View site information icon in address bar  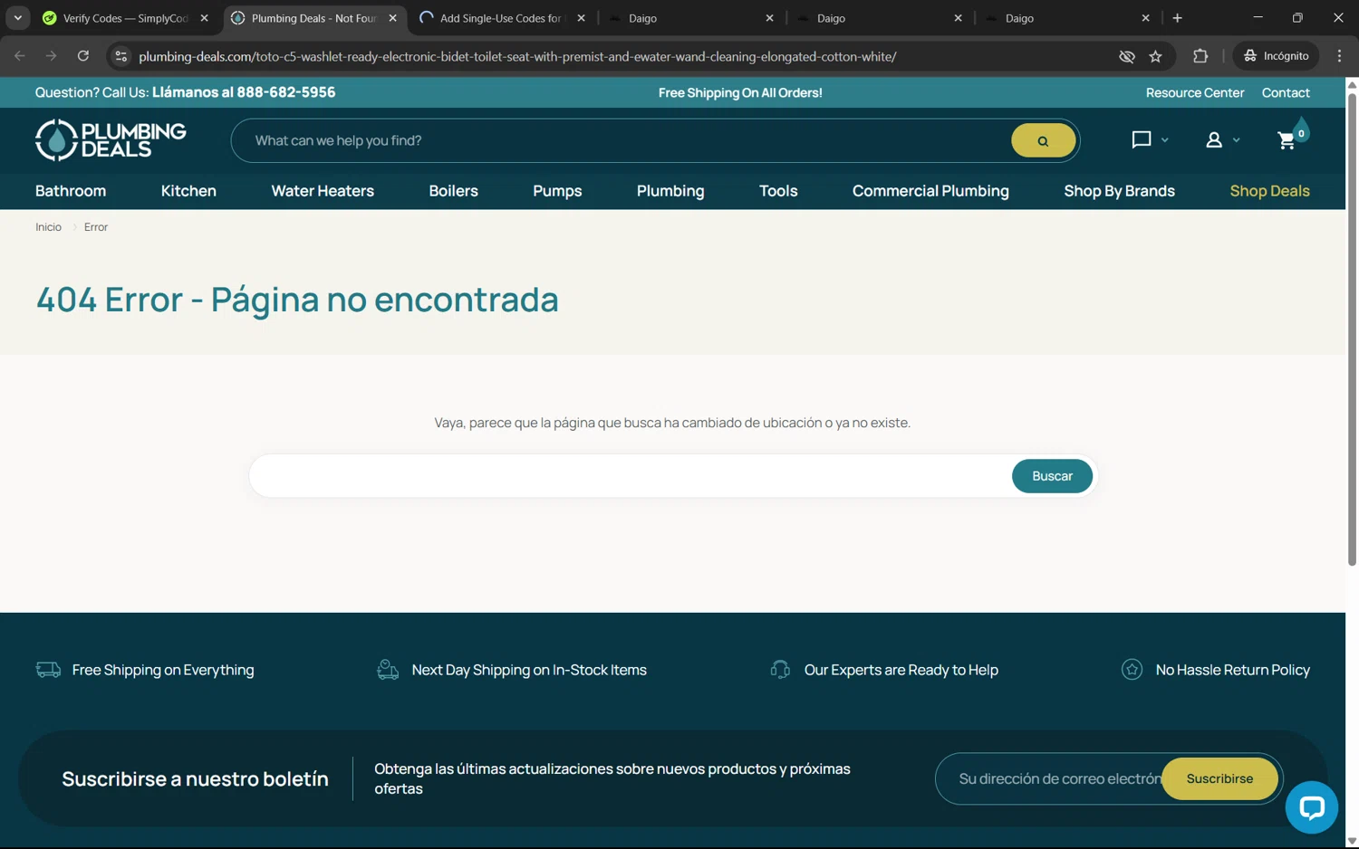[120, 56]
